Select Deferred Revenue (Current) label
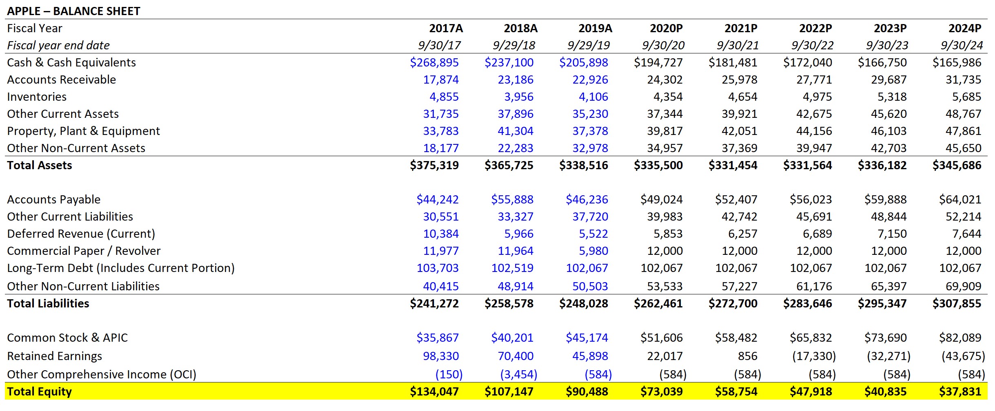The width and height of the screenshot is (995, 411). point(81,234)
